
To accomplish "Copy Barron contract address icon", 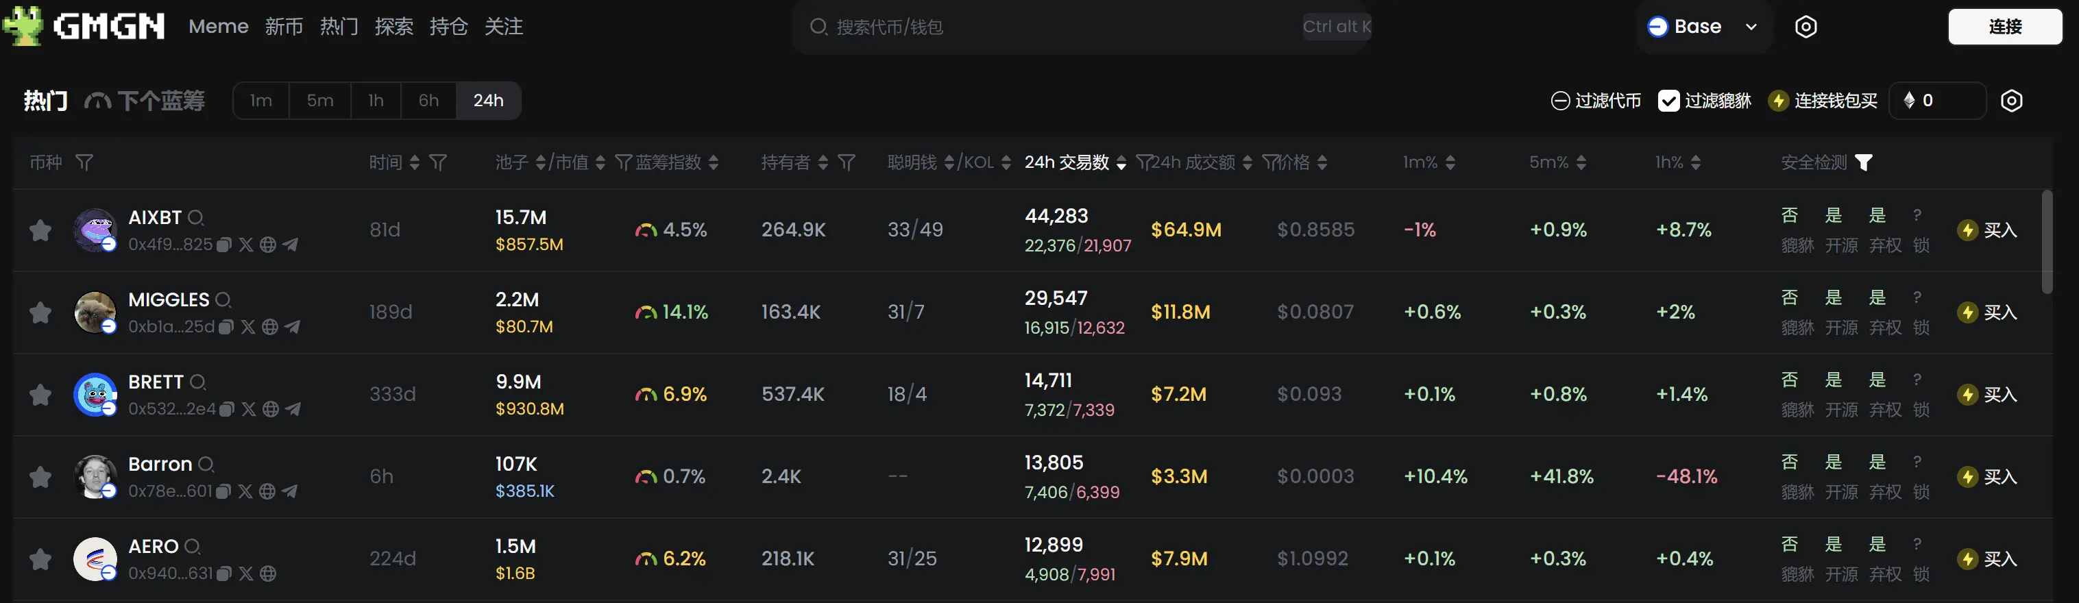I will (223, 491).
